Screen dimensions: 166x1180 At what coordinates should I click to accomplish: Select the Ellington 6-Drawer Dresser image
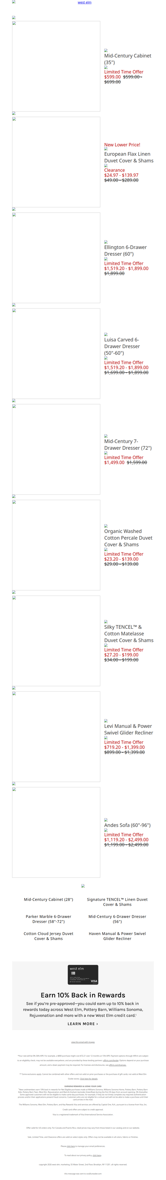coord(56,257)
